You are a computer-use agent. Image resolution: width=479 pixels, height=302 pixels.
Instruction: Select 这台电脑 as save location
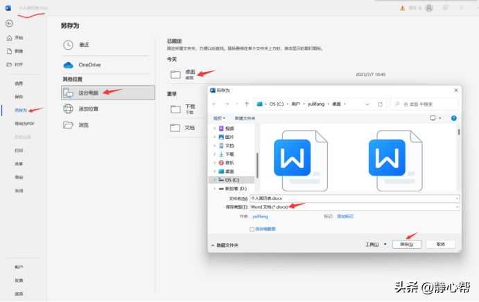[108, 93]
